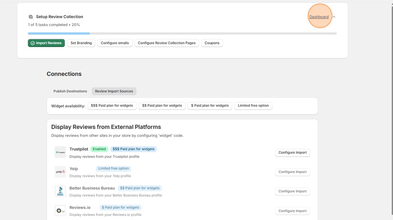393x220 pixels.
Task: Open the Coupons task
Action: pos(212,43)
